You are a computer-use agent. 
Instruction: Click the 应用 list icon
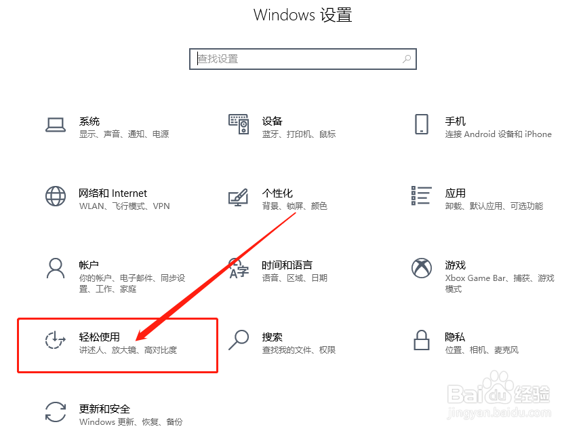(x=421, y=196)
